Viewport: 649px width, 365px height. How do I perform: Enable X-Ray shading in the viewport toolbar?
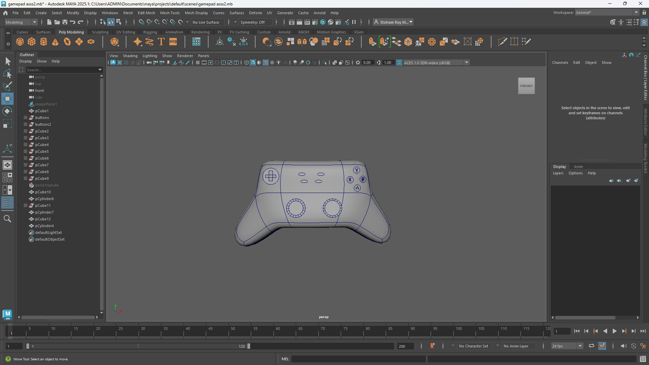point(272,63)
